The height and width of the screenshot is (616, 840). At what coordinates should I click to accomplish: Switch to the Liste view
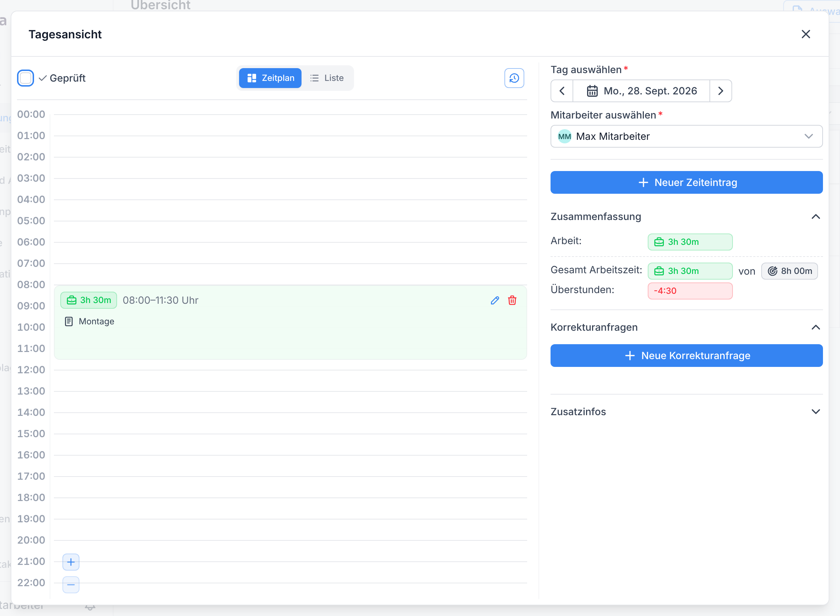point(327,78)
